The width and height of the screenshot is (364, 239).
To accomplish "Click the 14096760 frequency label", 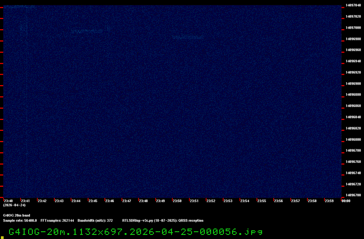I will [x=354, y=162].
